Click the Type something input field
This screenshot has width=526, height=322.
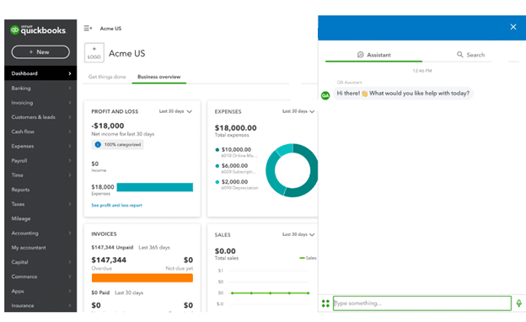(422, 303)
